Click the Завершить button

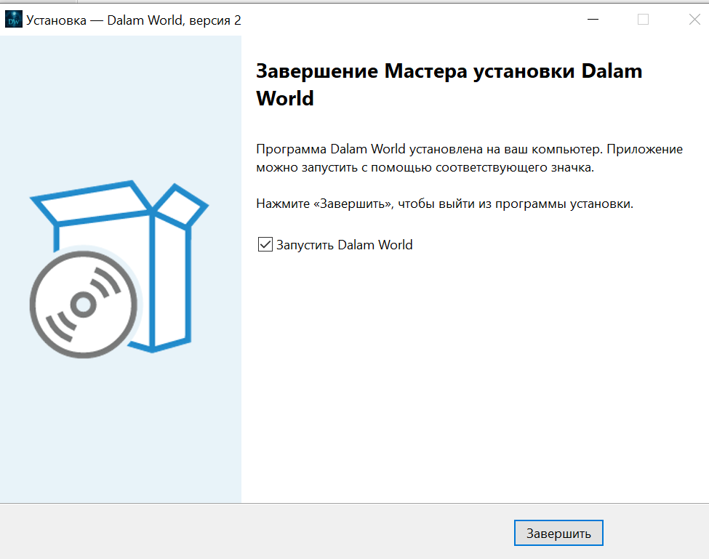[x=558, y=534]
